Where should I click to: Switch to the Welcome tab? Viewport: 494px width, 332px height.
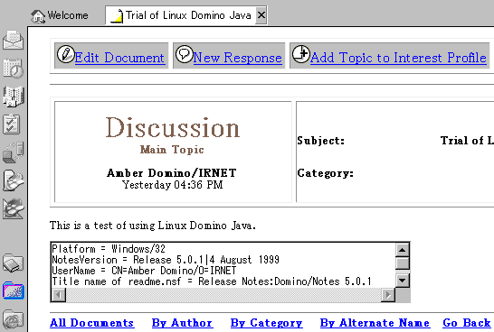coord(60,15)
